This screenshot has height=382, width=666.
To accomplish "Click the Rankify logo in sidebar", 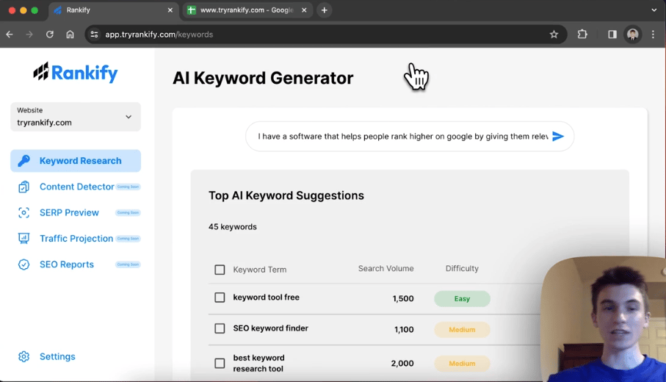I will [x=76, y=73].
